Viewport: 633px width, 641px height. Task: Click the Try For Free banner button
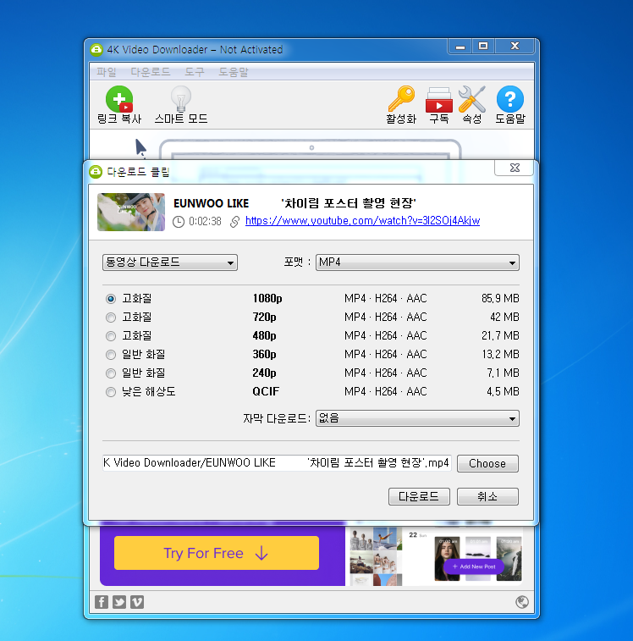click(216, 553)
